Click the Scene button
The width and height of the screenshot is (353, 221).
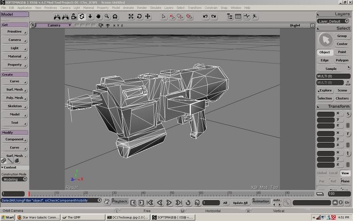point(342,90)
